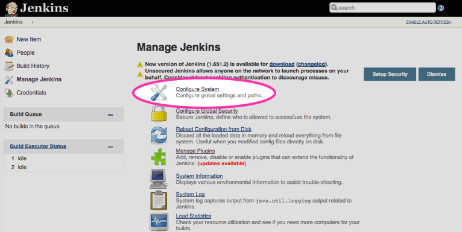Open Credentials from the sidebar
This screenshot has height=232, width=462.
click(x=31, y=92)
